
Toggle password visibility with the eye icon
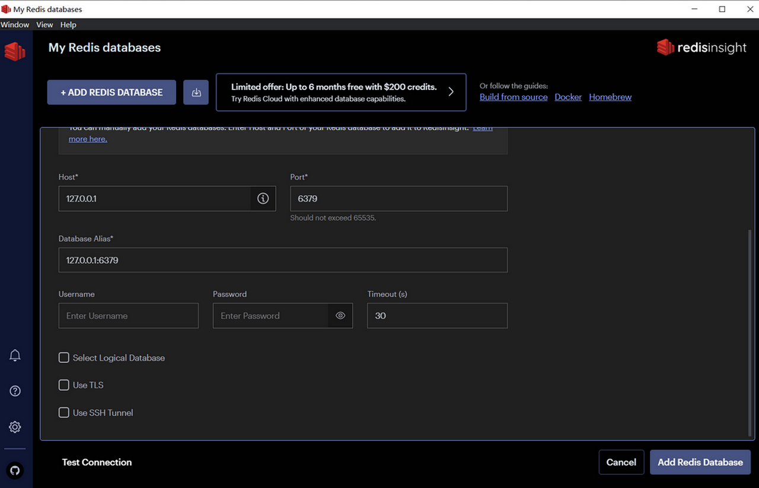pyautogui.click(x=340, y=316)
